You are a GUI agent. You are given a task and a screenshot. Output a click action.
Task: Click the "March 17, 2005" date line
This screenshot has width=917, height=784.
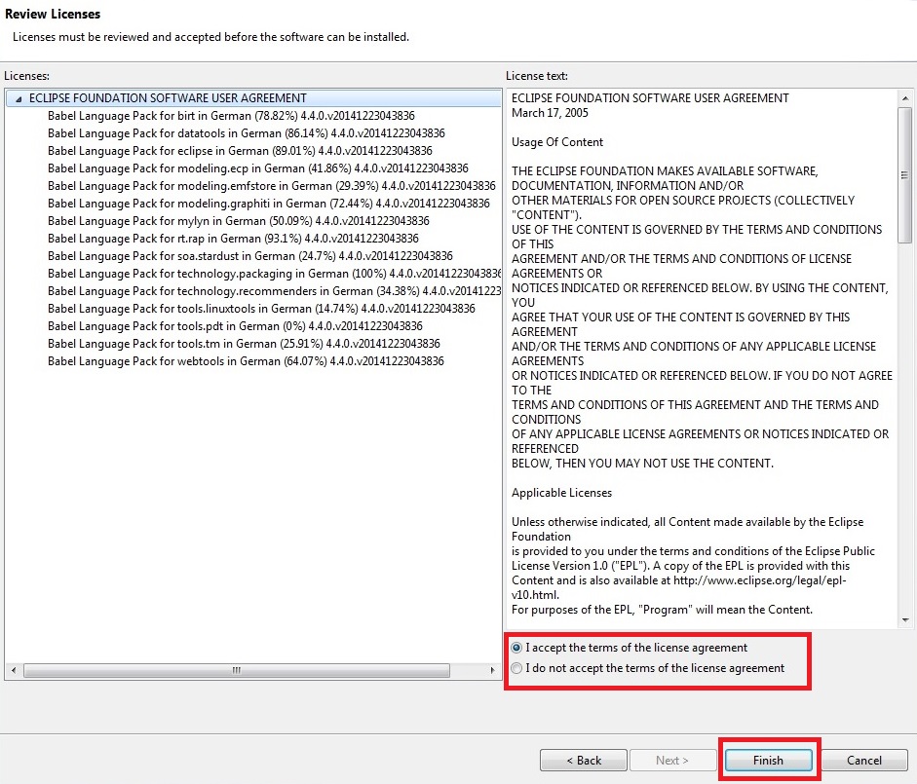click(x=550, y=113)
